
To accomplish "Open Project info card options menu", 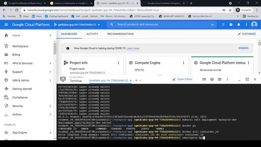I will click(x=118, y=63).
